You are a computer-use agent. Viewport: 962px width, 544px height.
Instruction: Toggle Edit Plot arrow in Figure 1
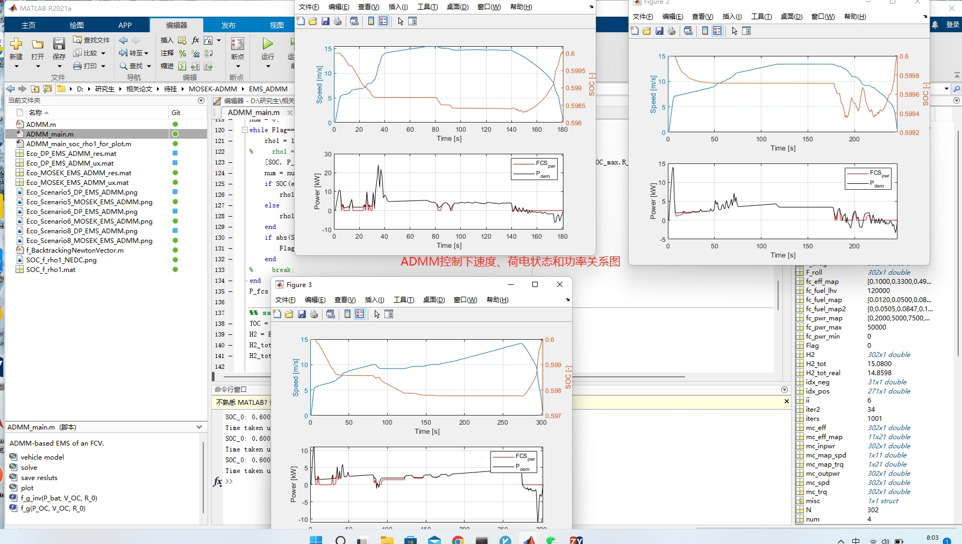(401, 22)
